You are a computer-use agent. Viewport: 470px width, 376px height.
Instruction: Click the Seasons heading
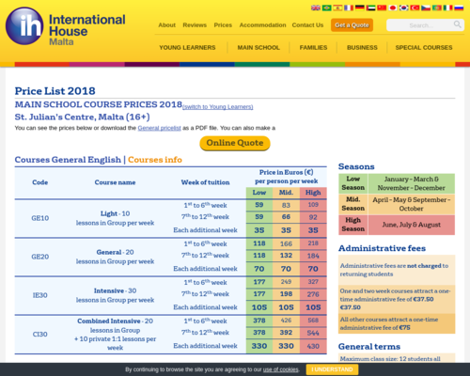click(356, 166)
